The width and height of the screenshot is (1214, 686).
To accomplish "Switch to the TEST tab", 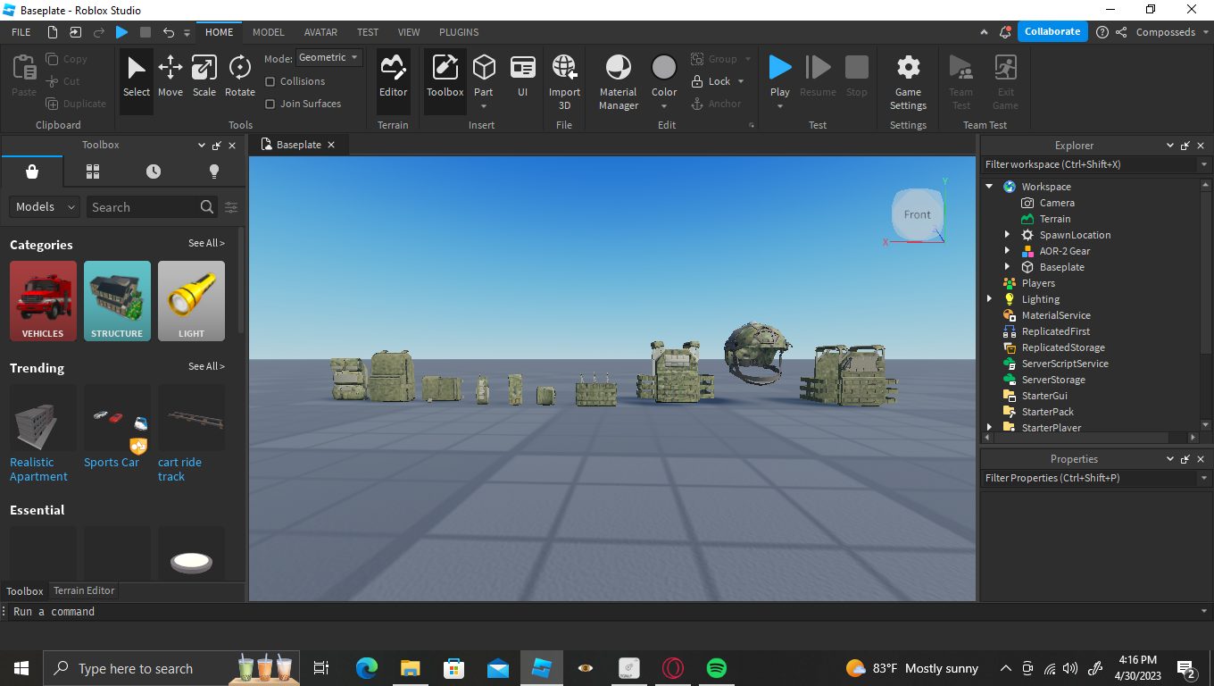I will [x=368, y=32].
